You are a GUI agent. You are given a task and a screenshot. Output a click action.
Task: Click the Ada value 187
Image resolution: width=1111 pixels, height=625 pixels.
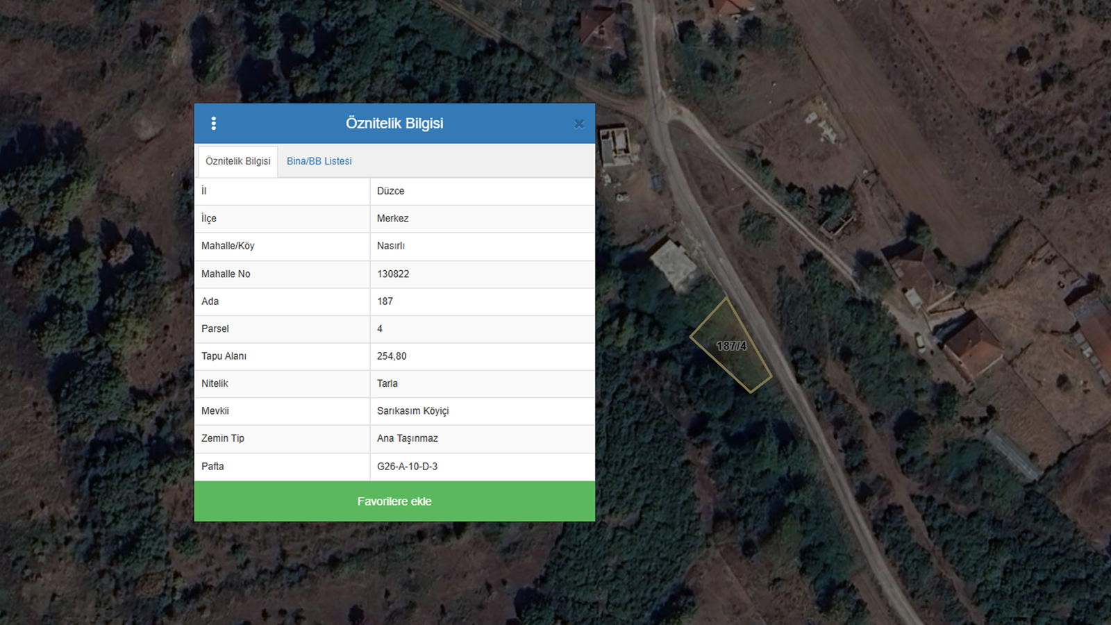[x=385, y=301]
